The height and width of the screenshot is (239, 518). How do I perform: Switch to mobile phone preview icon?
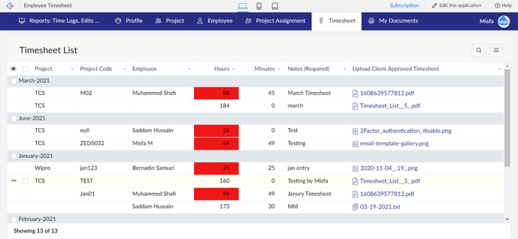coord(259,6)
